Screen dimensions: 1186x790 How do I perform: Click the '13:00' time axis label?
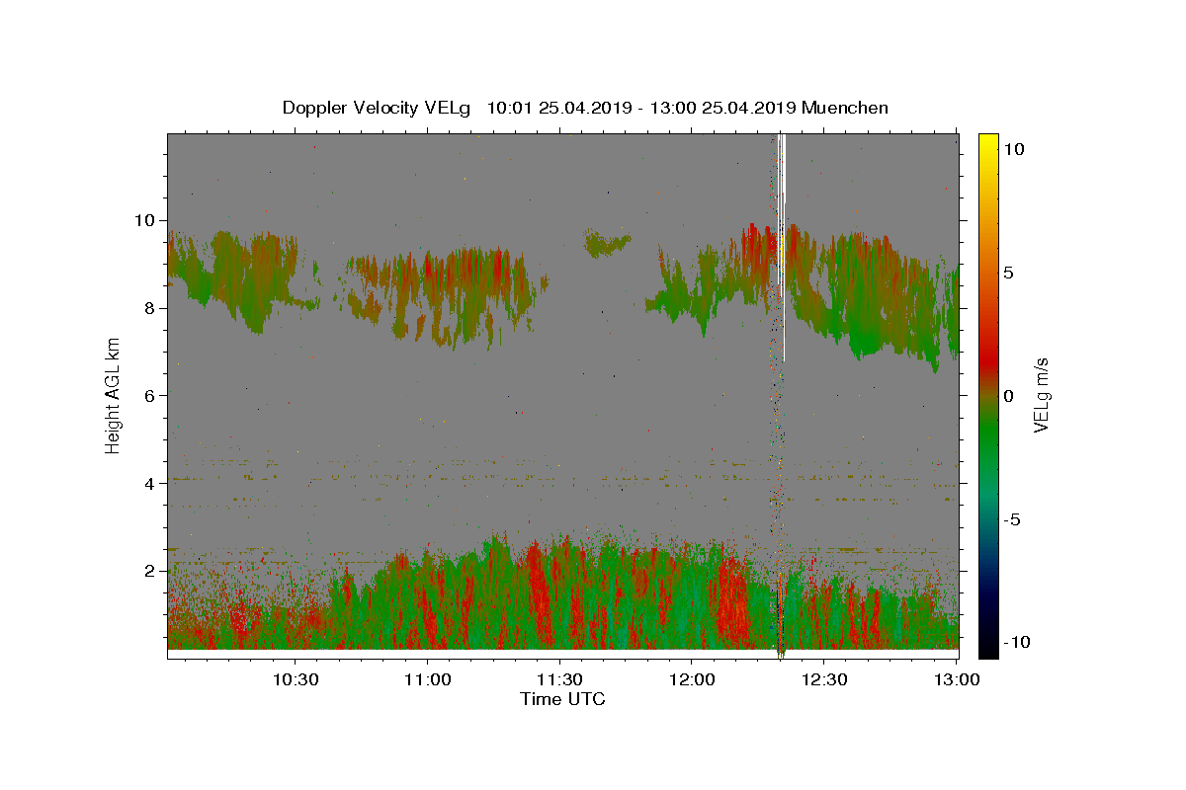(x=956, y=679)
